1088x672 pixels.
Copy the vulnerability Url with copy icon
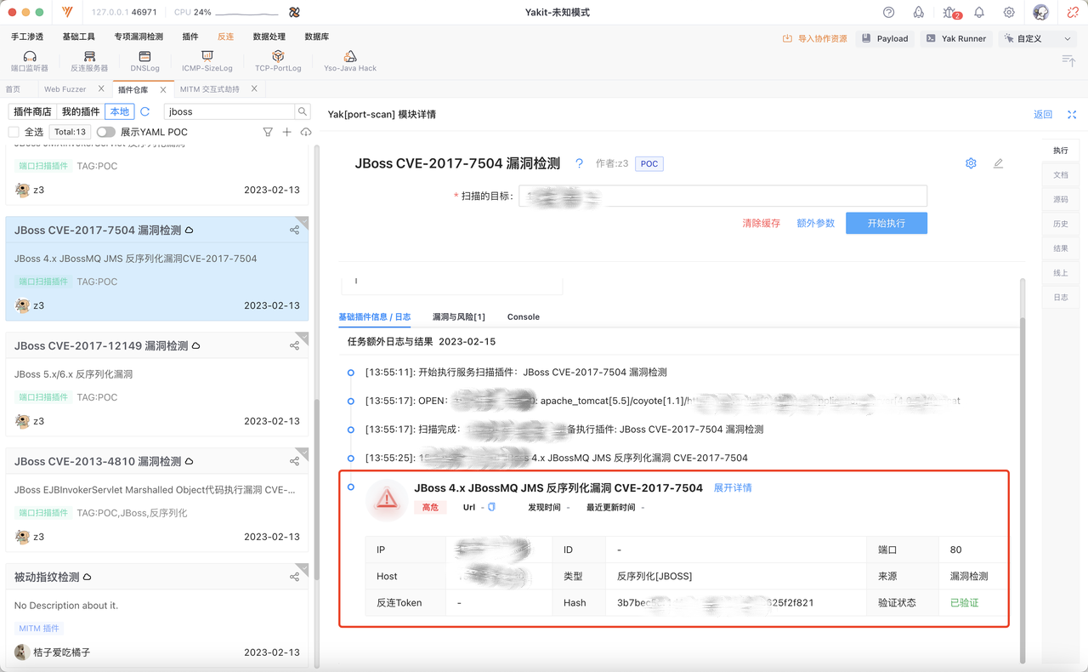click(x=491, y=507)
